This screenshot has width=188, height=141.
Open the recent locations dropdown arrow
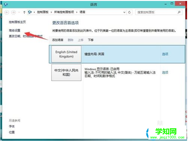click(19, 12)
